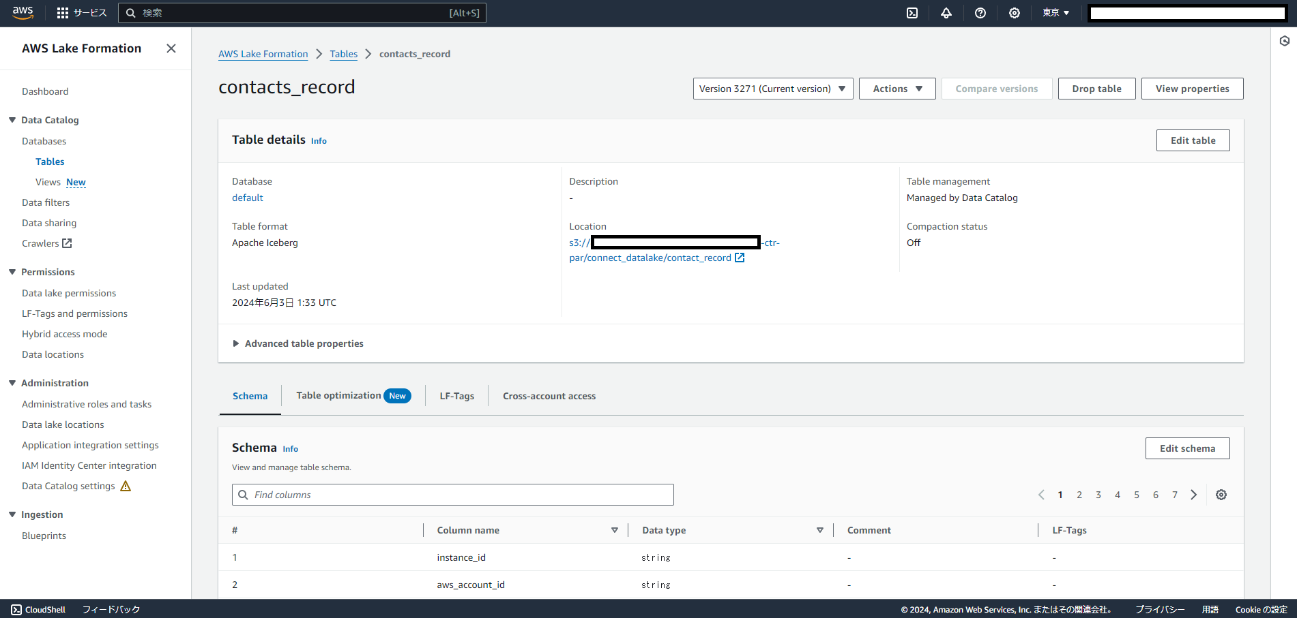Click the Crawlers external link icon
The image size is (1297, 618).
pyautogui.click(x=67, y=243)
